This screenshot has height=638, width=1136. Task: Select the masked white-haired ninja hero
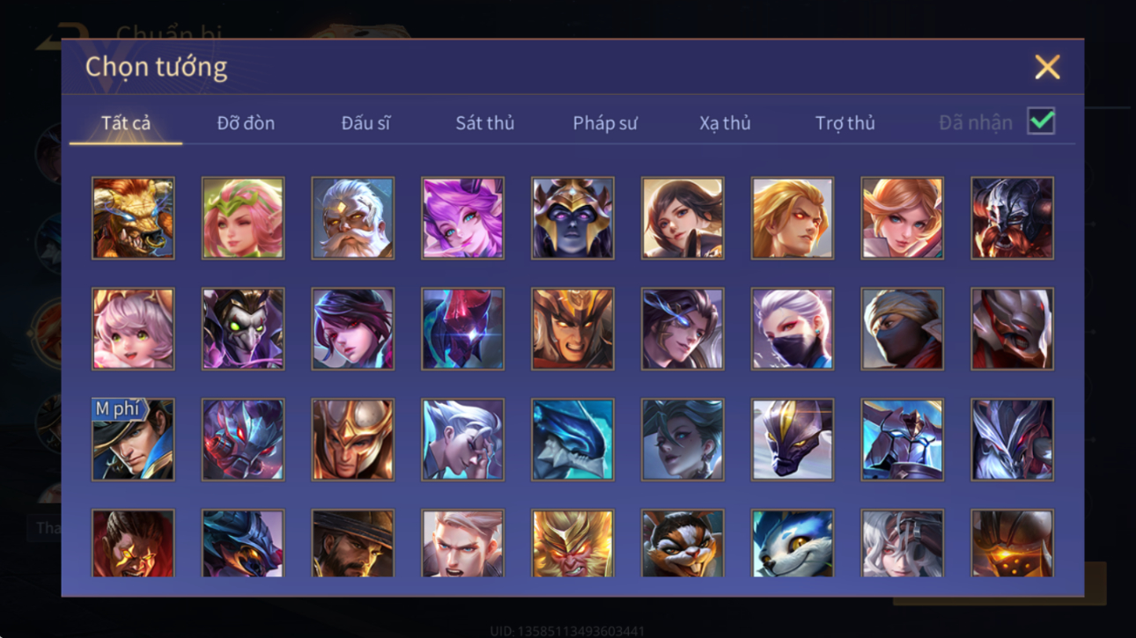pos(792,328)
